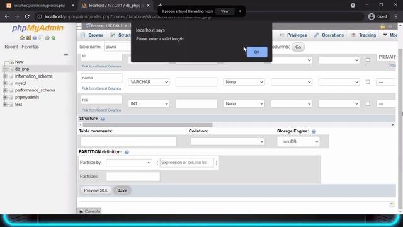Expand the information_schema tree node
Screen dimensions: 403x227
[5, 76]
